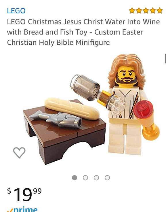Switch to the third product image dot
This screenshot has width=166, height=212.
(96, 178)
